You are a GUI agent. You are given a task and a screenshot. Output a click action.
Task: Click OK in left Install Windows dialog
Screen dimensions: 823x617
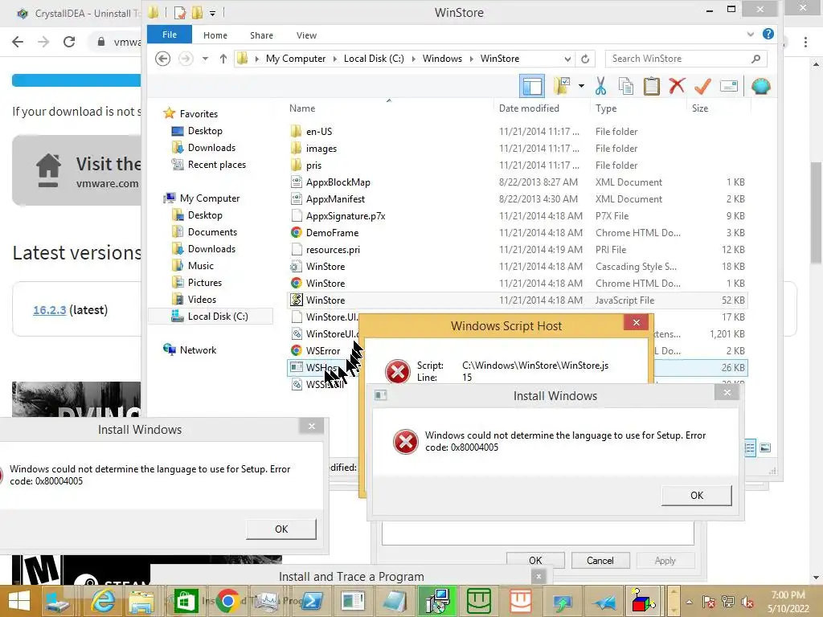(281, 529)
